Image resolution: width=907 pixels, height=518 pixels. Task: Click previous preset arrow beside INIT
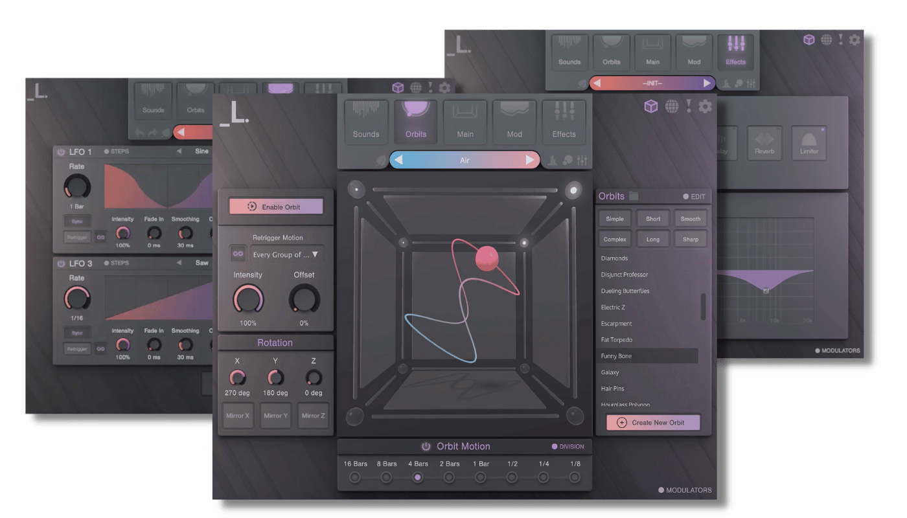point(597,84)
